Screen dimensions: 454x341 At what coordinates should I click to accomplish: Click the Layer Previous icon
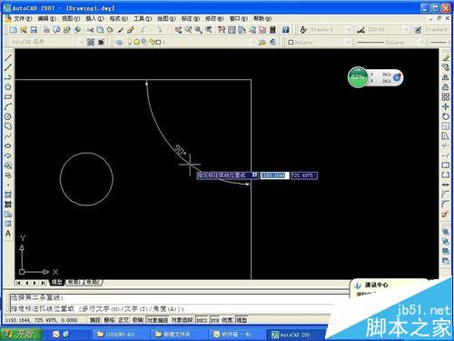pos(273,42)
